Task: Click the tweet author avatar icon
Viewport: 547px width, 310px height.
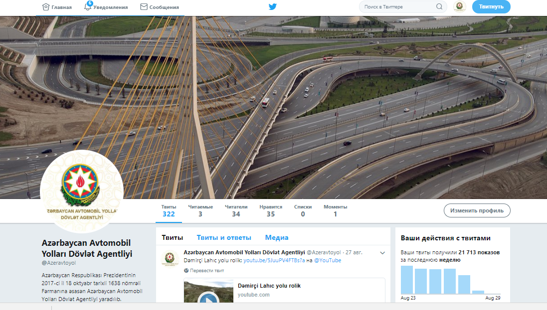Action: (x=170, y=259)
